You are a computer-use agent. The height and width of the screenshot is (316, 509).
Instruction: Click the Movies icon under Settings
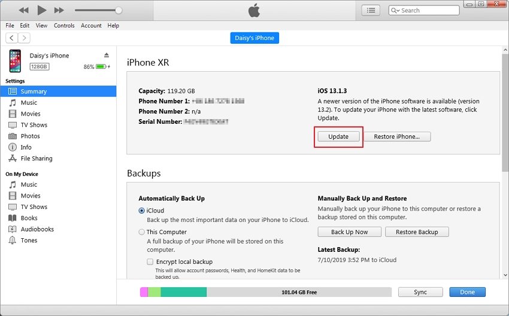(13, 114)
